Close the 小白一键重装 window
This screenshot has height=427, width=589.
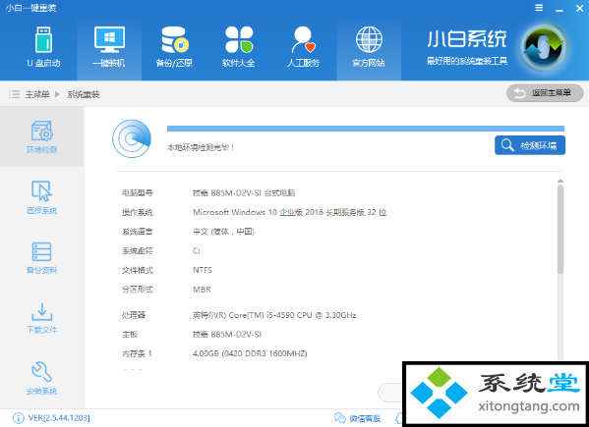[x=579, y=8]
